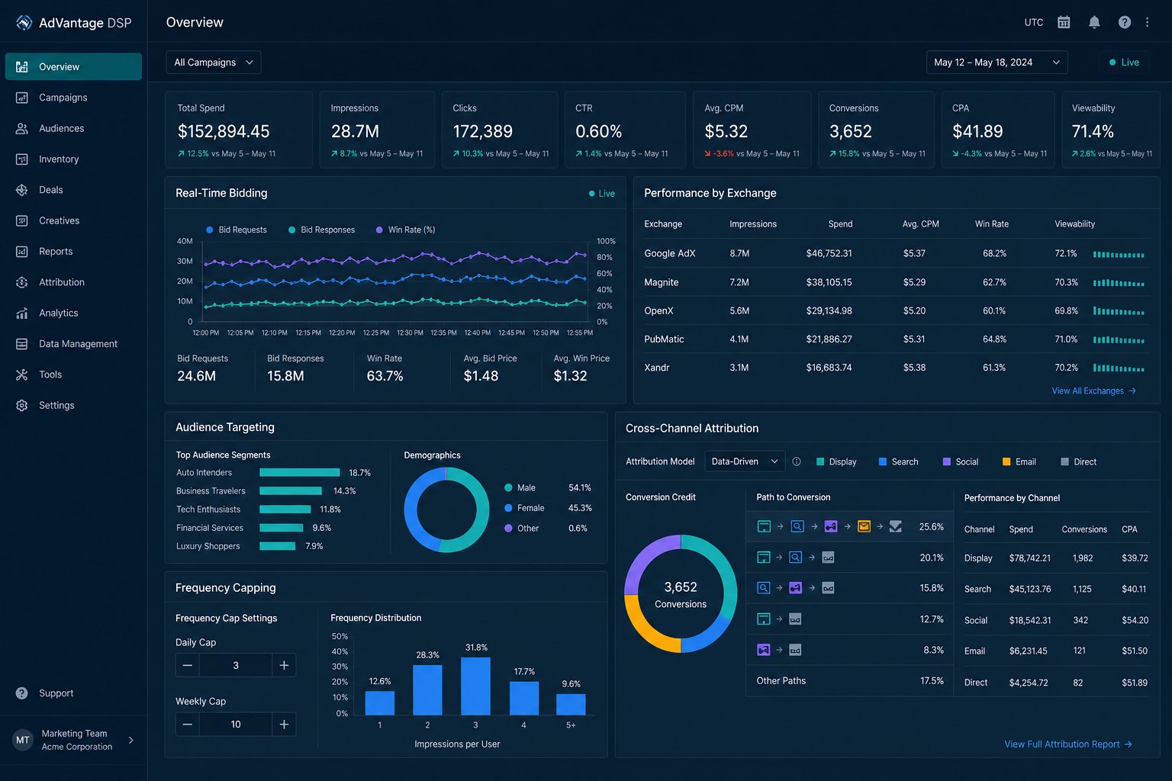
Task: Click the Weekly Cap value field
Action: coord(236,724)
